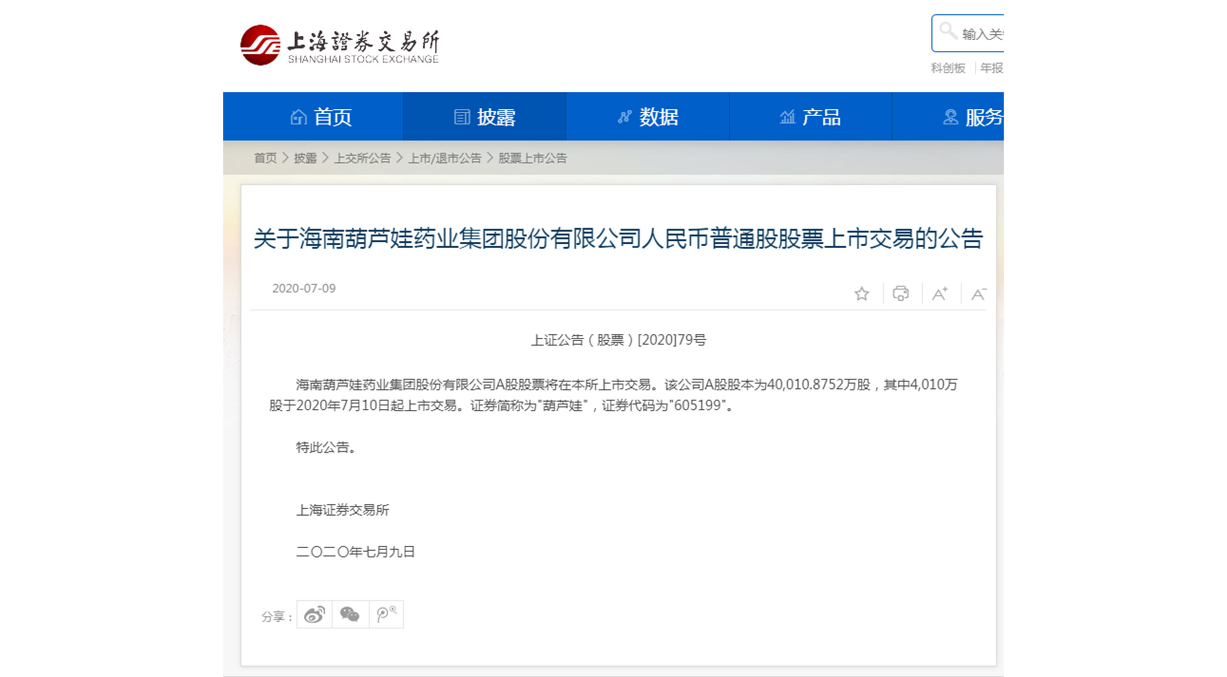Share the announcement to Weibo
1227x677 pixels.
[x=315, y=614]
